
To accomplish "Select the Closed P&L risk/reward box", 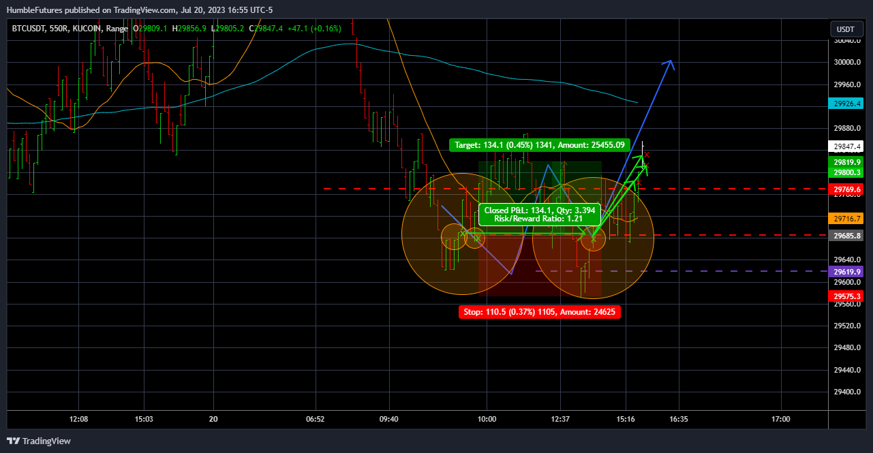I will (540, 215).
